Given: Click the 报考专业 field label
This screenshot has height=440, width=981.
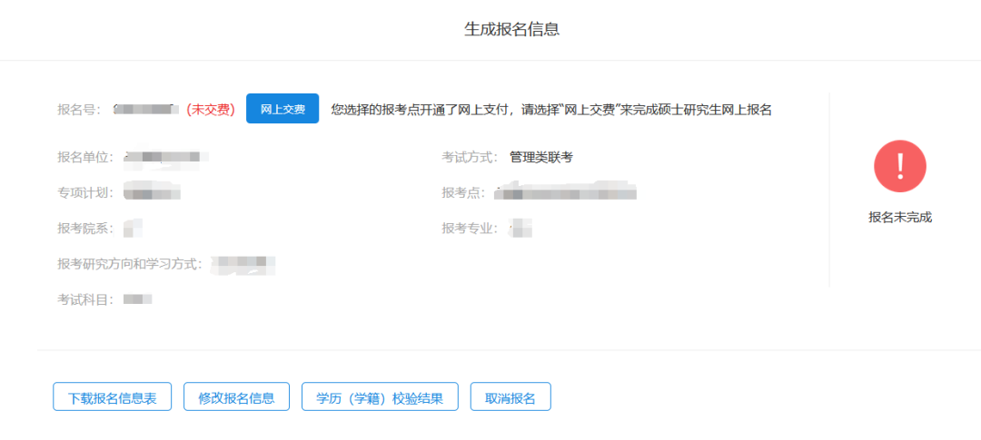Looking at the screenshot, I should pyautogui.click(x=469, y=228).
